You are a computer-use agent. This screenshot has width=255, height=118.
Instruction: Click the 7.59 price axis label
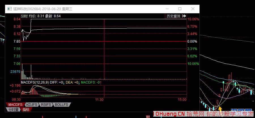click(17, 49)
